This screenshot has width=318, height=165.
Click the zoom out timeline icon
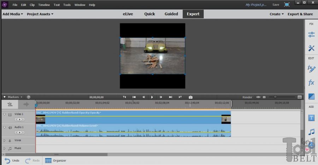(x=264, y=97)
